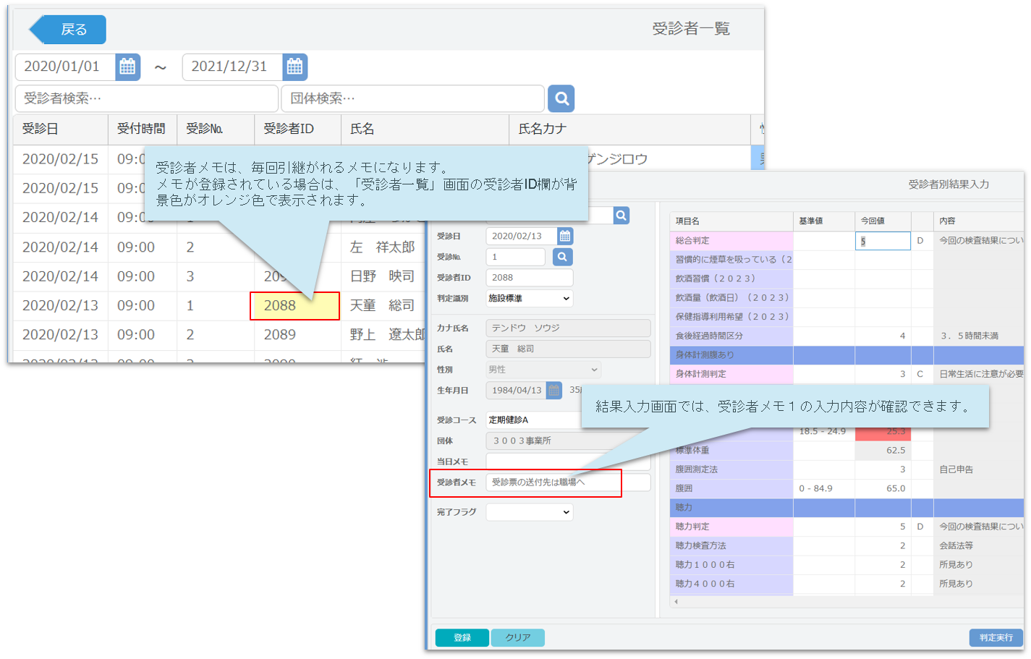Click the 受診コース field 定期健診A
The height and width of the screenshot is (659, 1031).
[534, 420]
